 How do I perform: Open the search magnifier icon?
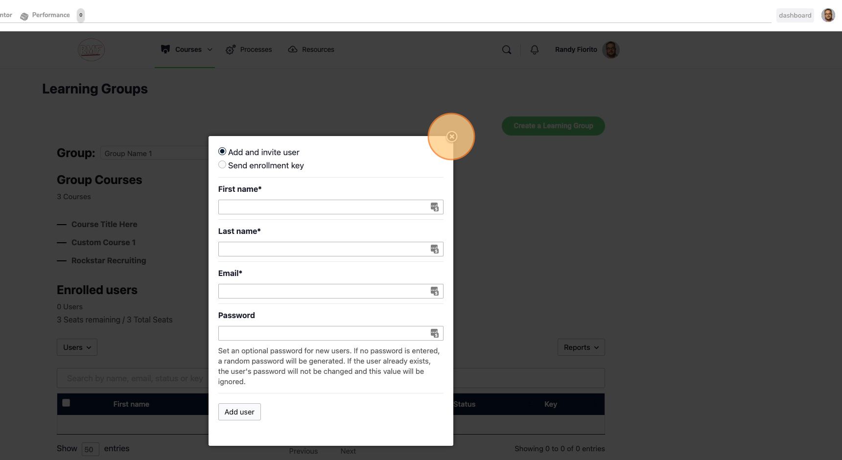point(507,50)
